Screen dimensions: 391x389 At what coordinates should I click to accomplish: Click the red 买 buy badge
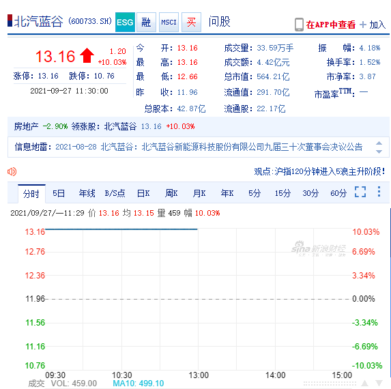191,23
